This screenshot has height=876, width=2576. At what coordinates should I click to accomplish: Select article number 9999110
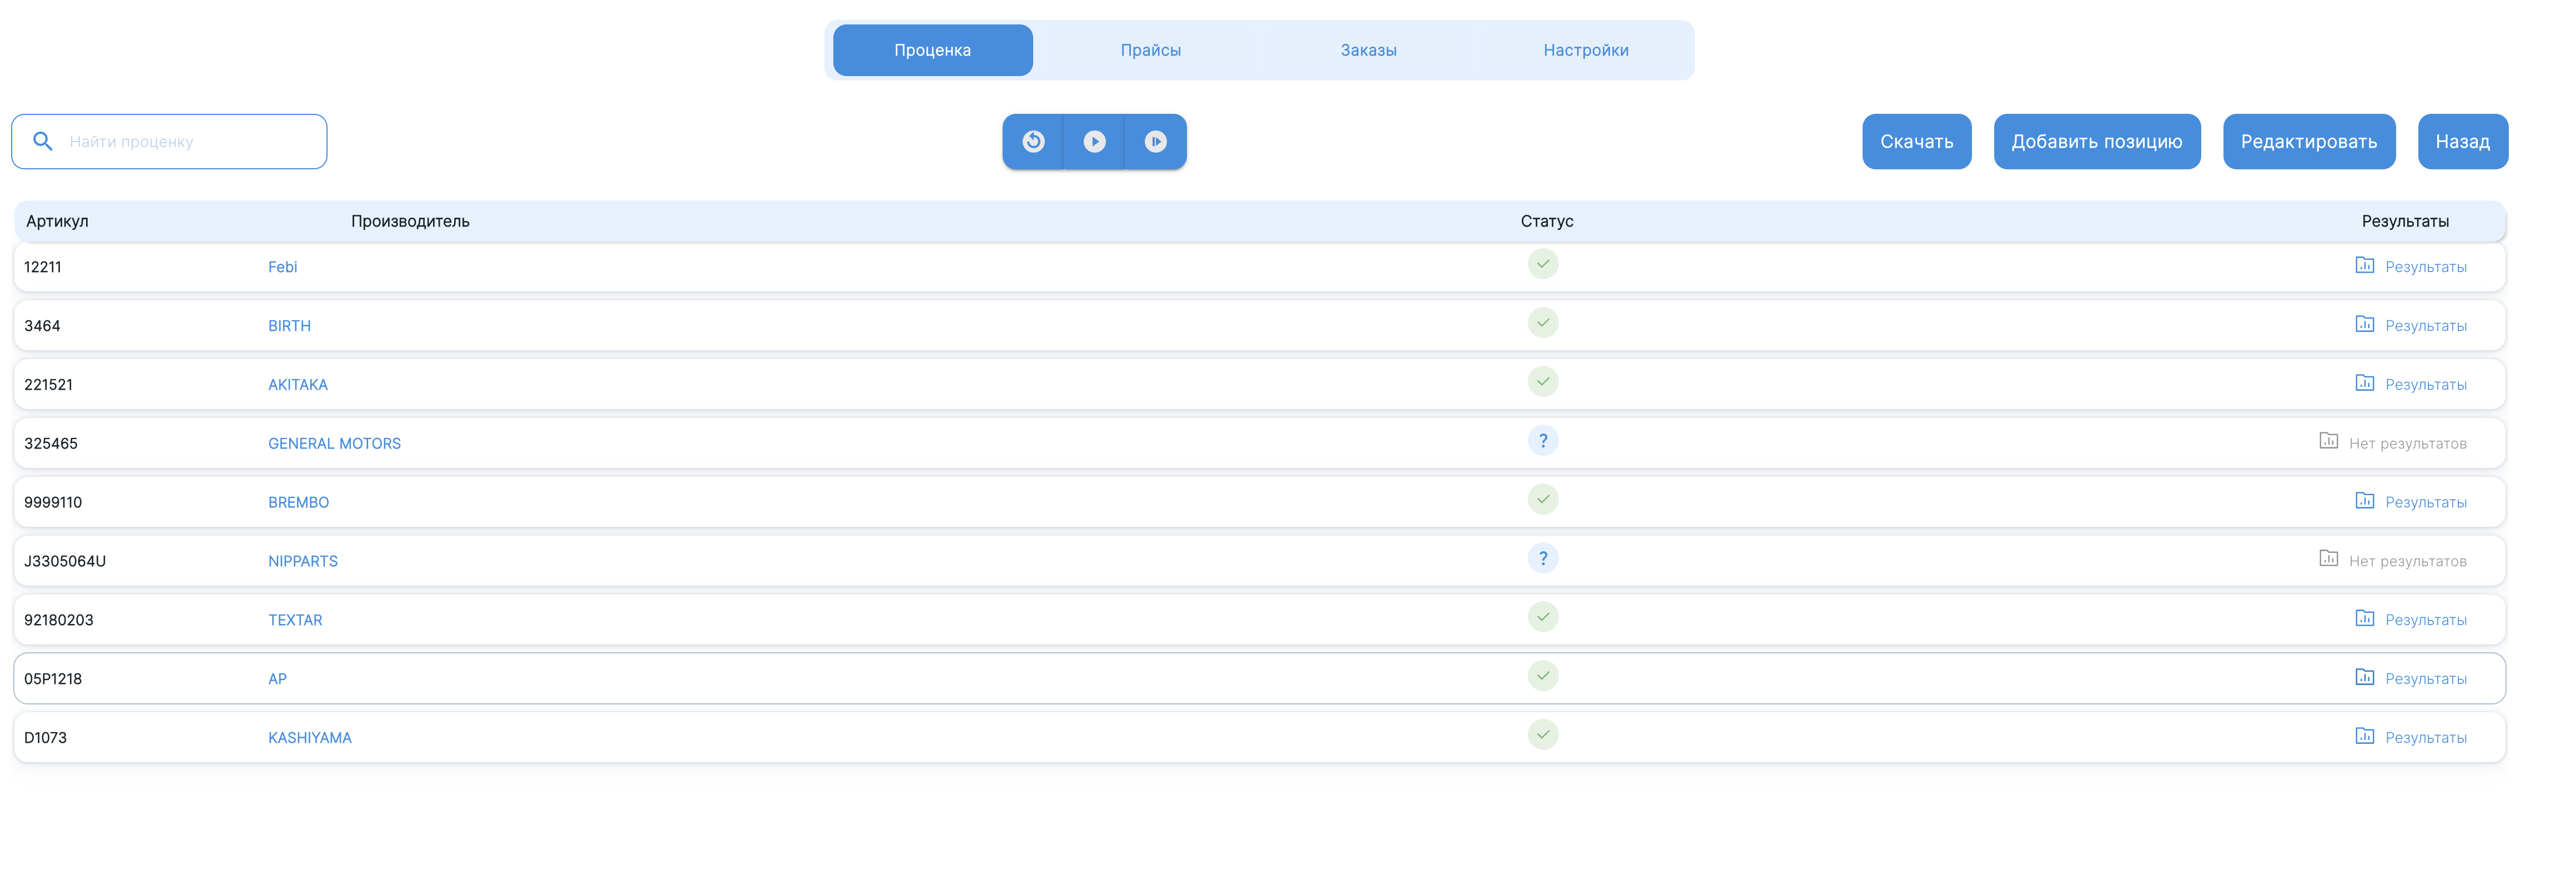tap(53, 502)
